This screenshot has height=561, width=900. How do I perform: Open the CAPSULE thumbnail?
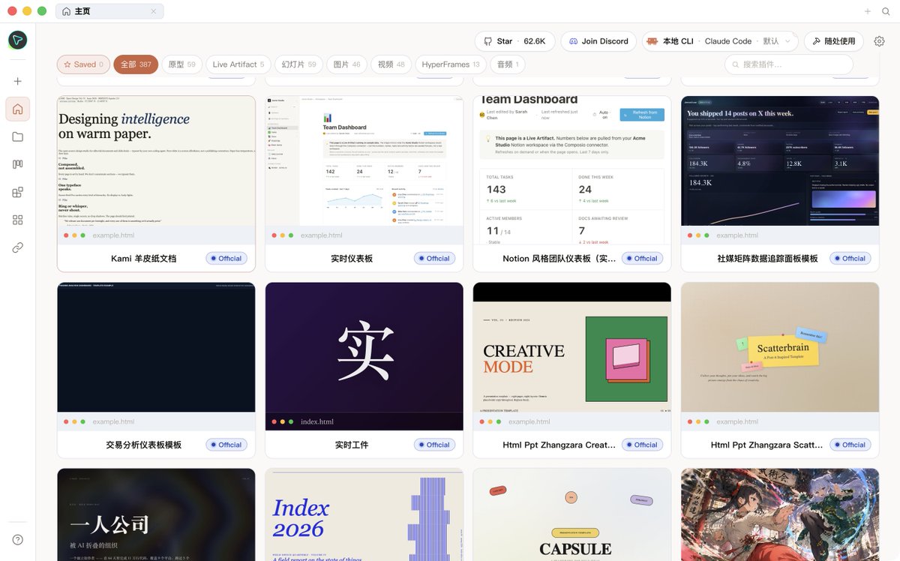coord(572,514)
